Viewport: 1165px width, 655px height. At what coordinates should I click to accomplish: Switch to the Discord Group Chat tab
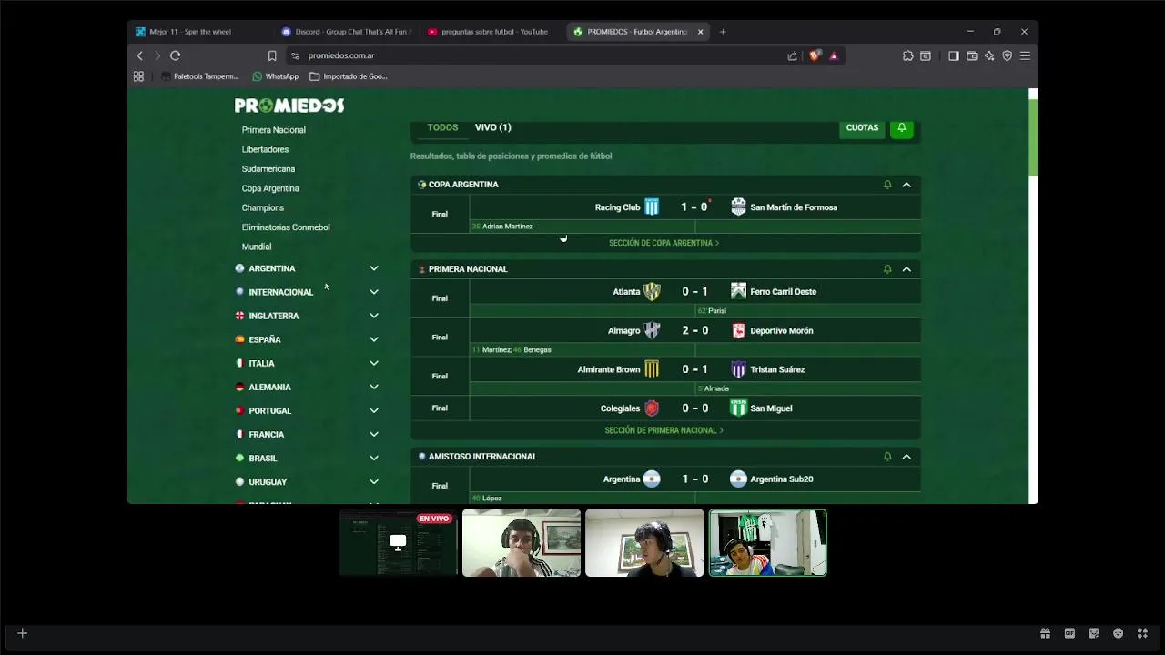tap(346, 32)
